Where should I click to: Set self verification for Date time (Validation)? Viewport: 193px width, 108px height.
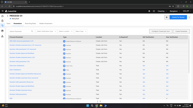click(144, 66)
